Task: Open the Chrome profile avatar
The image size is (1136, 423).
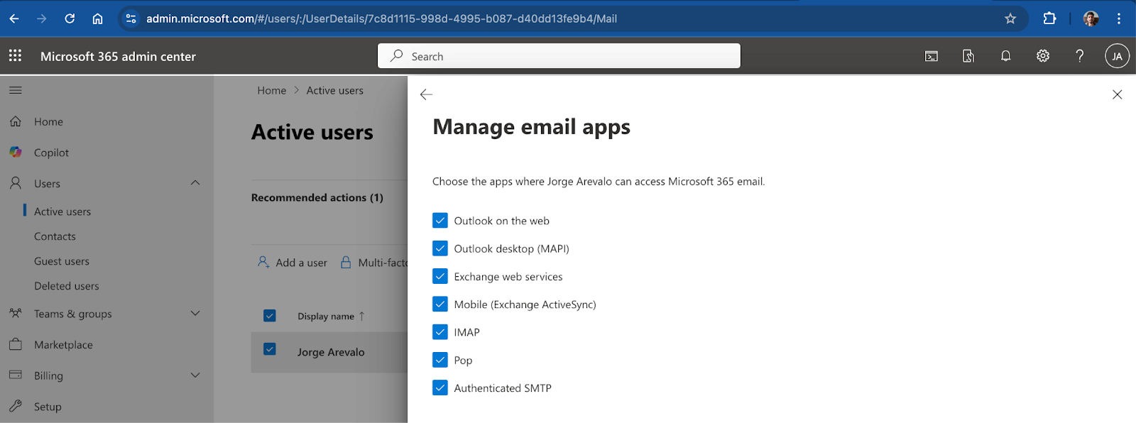Action: click(x=1091, y=18)
